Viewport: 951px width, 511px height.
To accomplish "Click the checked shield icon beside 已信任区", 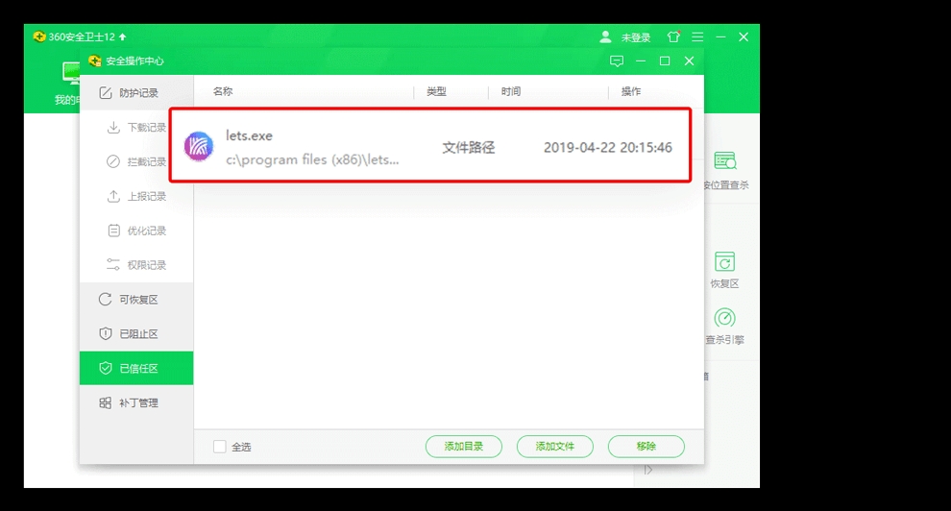I will tap(105, 368).
